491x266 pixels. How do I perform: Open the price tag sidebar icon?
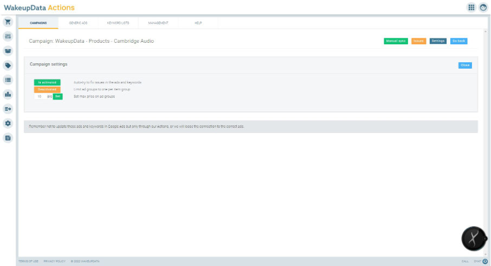click(8, 65)
